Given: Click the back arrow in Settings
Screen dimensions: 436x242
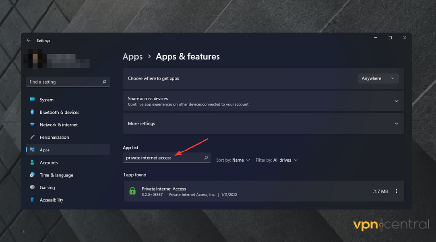Looking at the screenshot, I should pyautogui.click(x=29, y=41).
